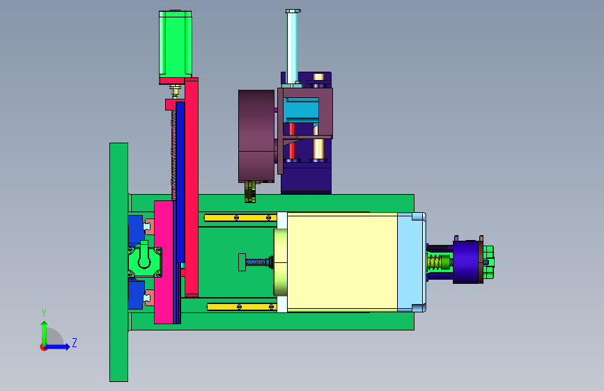Image resolution: width=604 pixels, height=391 pixels.
Task: Select the large maroon cylindrical drum
Action: pos(256,136)
